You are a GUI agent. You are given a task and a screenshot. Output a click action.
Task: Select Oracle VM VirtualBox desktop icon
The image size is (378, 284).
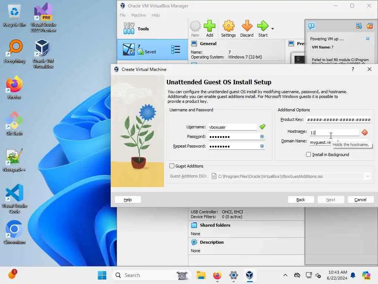[43, 54]
